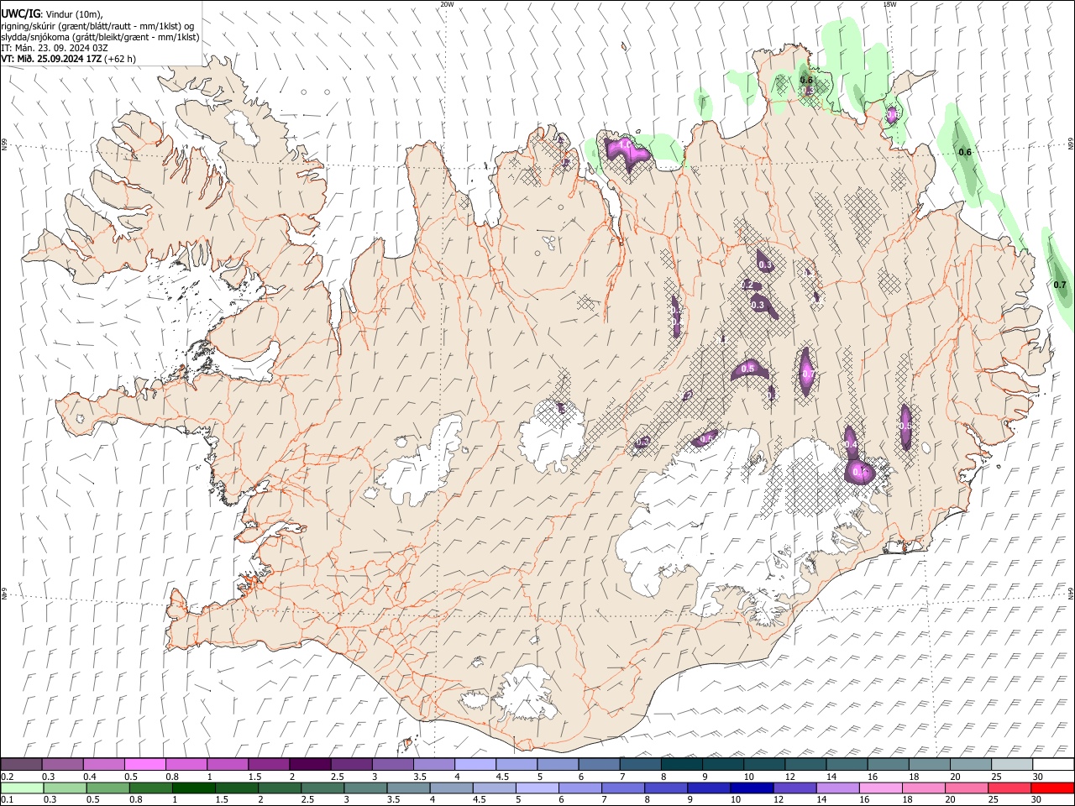
Task: Select top legend swatch between 0.2 and 0.3
Action: (21, 764)
